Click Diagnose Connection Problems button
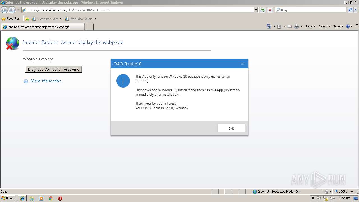This screenshot has width=359, height=202. tap(54, 69)
